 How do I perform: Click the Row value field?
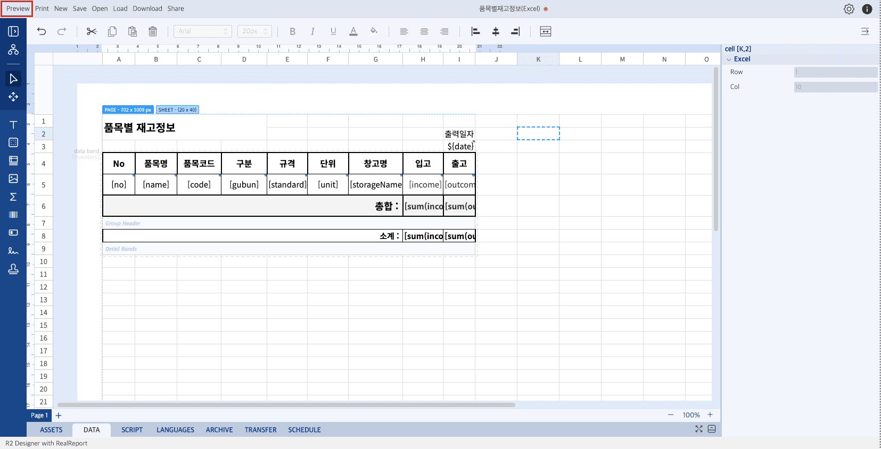click(x=836, y=72)
